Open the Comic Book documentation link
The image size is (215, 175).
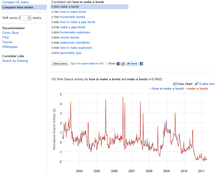[11, 33]
